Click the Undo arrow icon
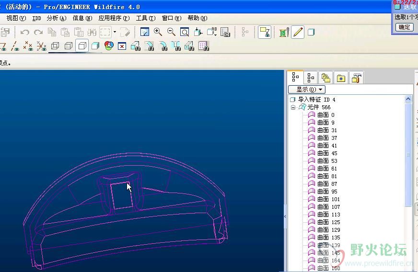The height and width of the screenshot is (272, 418). pos(25,32)
